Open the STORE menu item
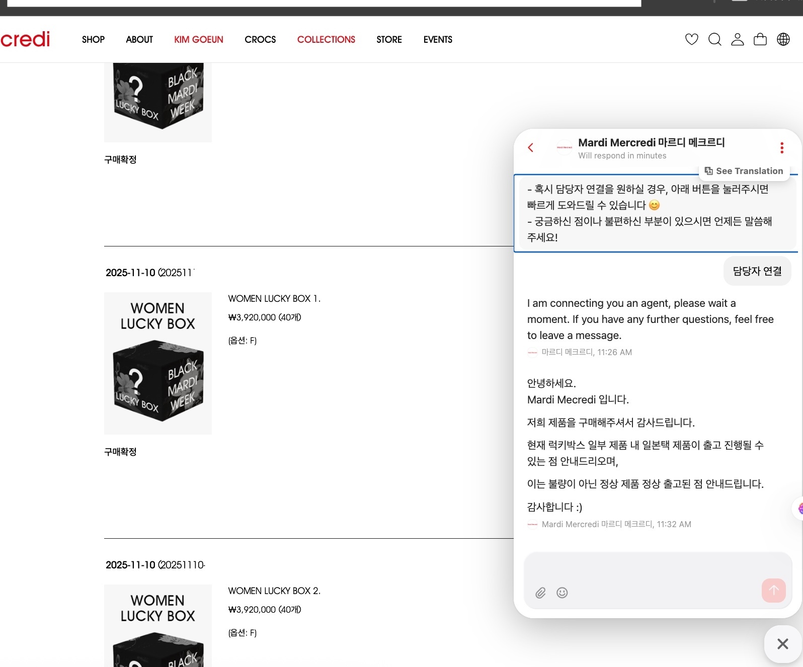Screen dimensions: 803x667 [389, 39]
